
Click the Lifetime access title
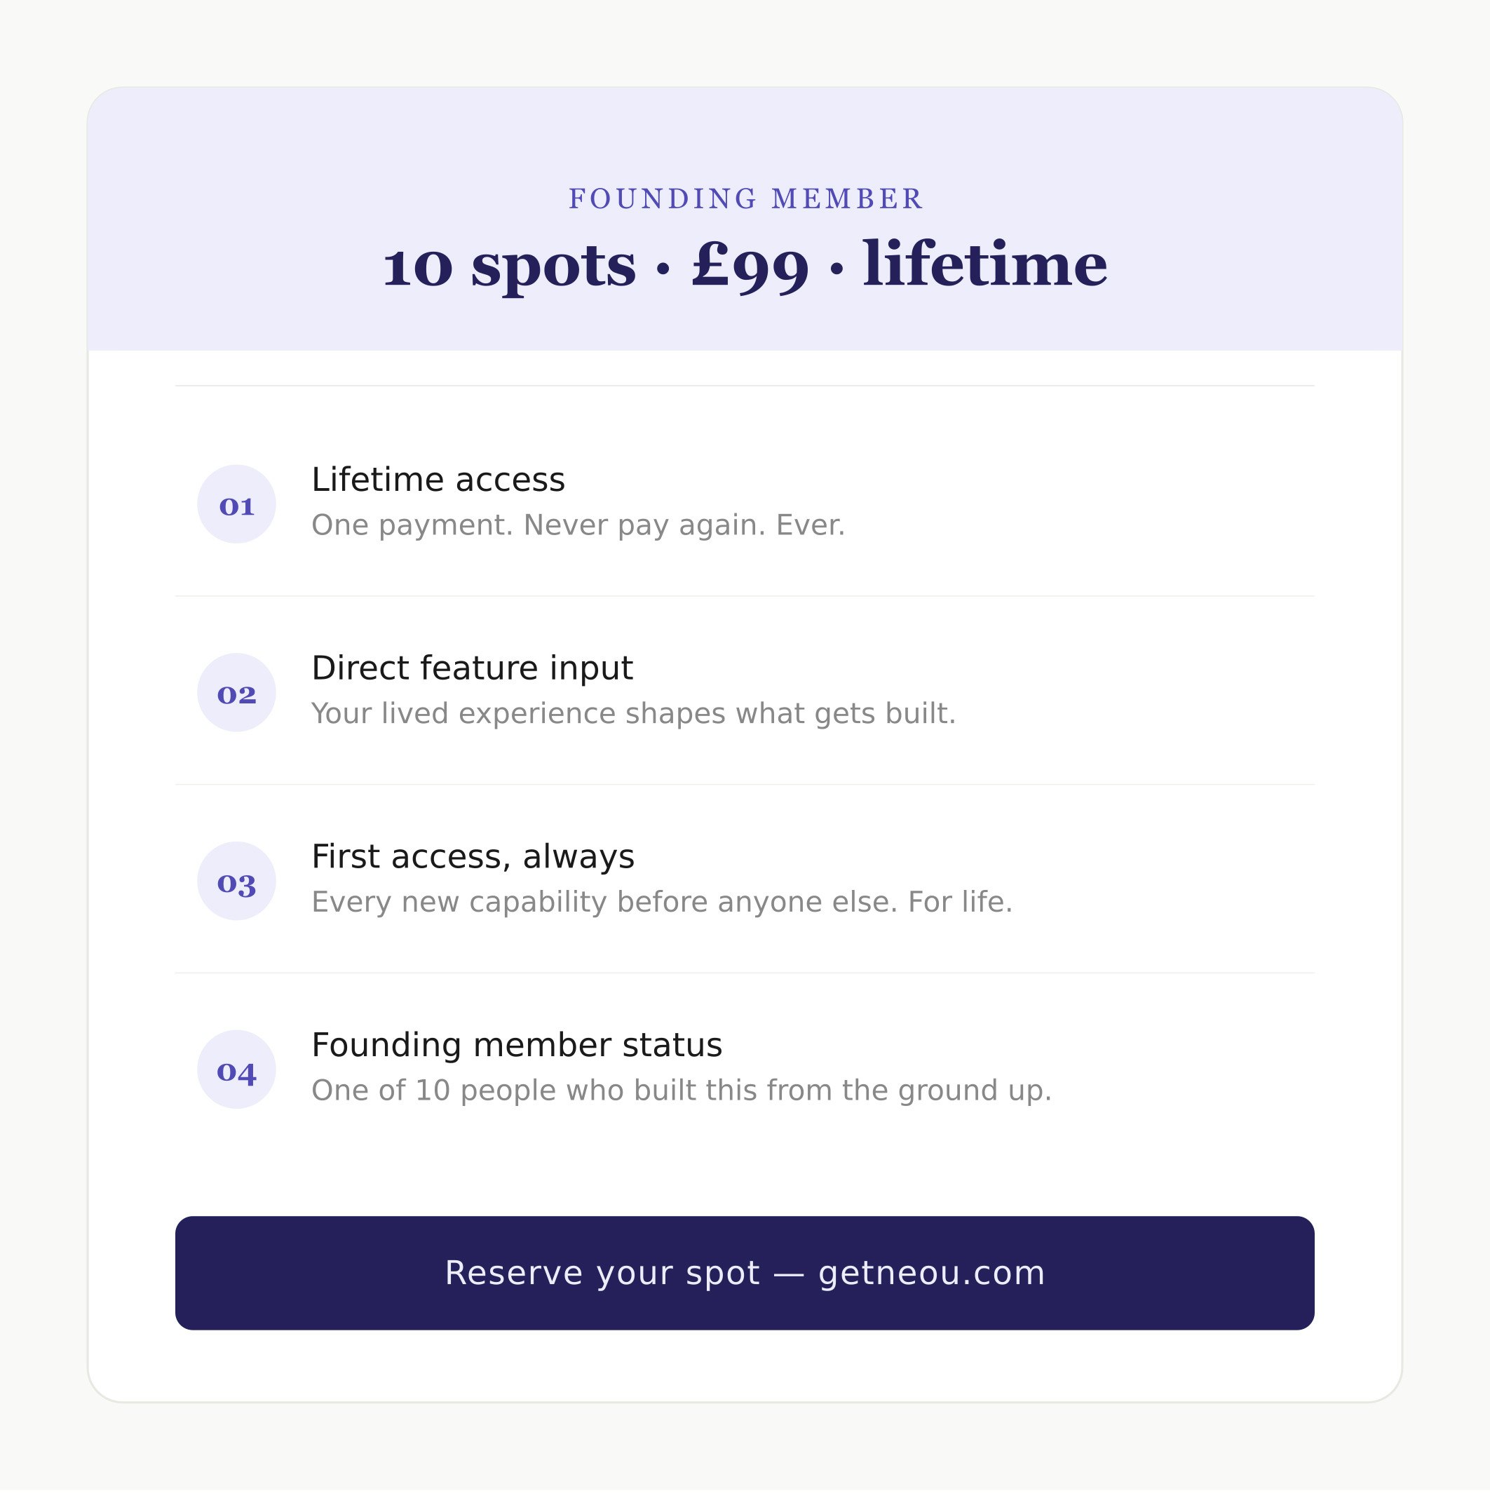[438, 480]
